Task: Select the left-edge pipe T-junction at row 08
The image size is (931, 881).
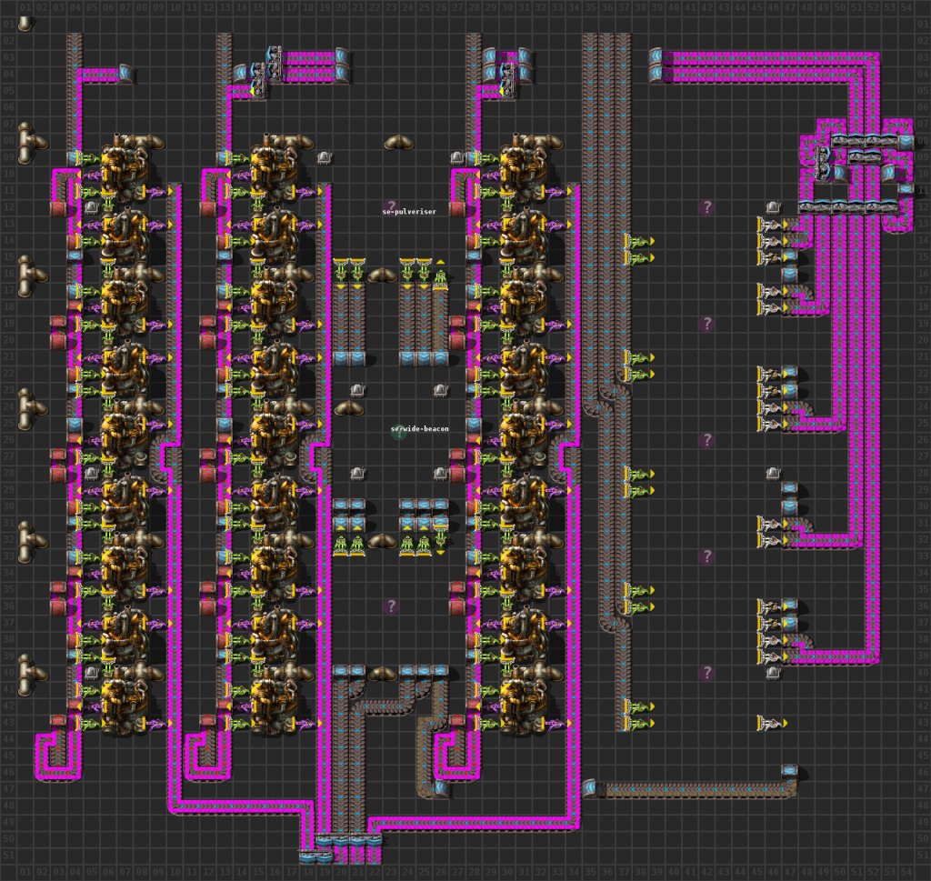Action: tap(32, 143)
